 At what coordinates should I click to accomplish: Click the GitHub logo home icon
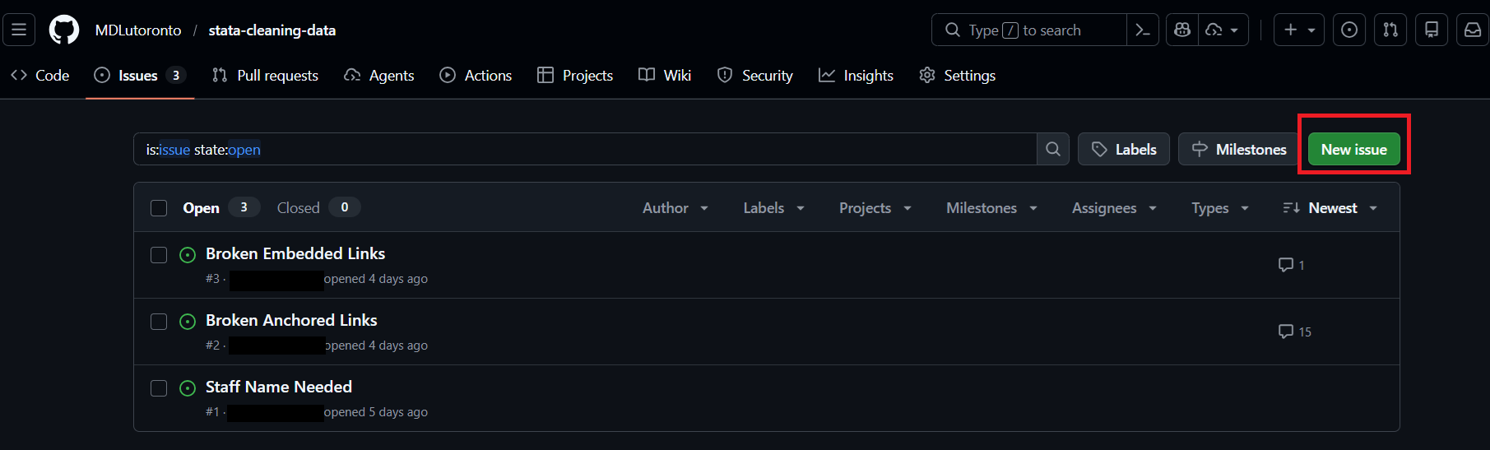(x=64, y=30)
